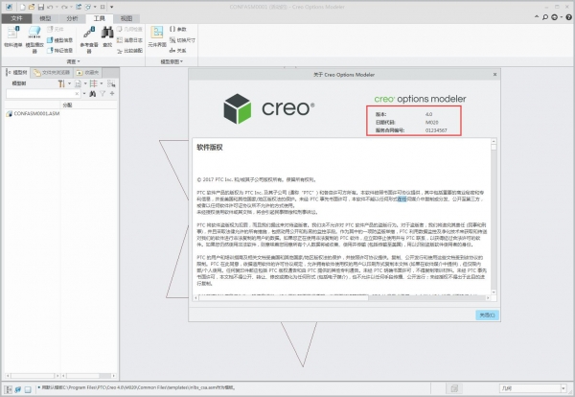Open dropdown arrow next to tree columns icon
Image resolution: width=575 pixels, height=397 pixels.
coord(102,83)
